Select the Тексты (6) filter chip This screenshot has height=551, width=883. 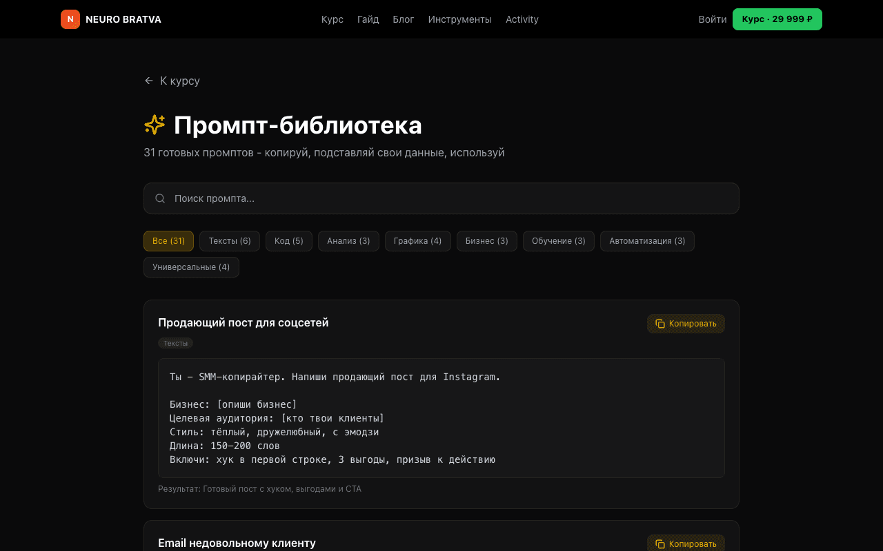[230, 241]
